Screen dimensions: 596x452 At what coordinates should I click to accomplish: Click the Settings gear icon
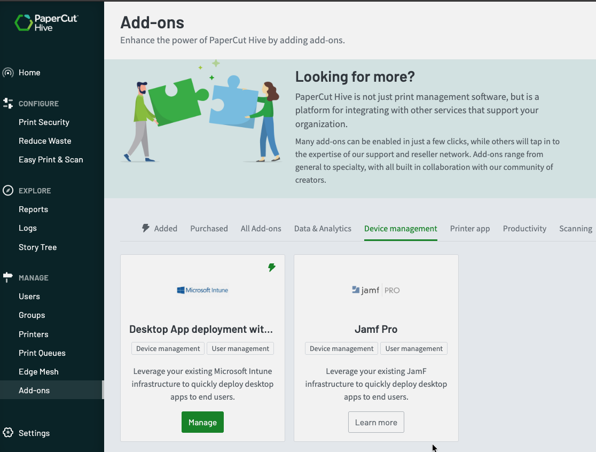point(8,433)
